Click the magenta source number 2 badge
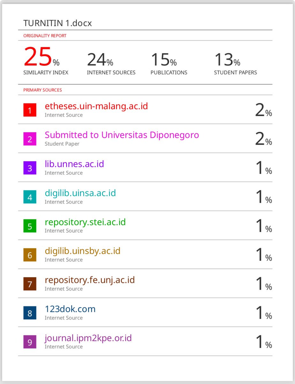295x384 pixels. click(x=30, y=139)
